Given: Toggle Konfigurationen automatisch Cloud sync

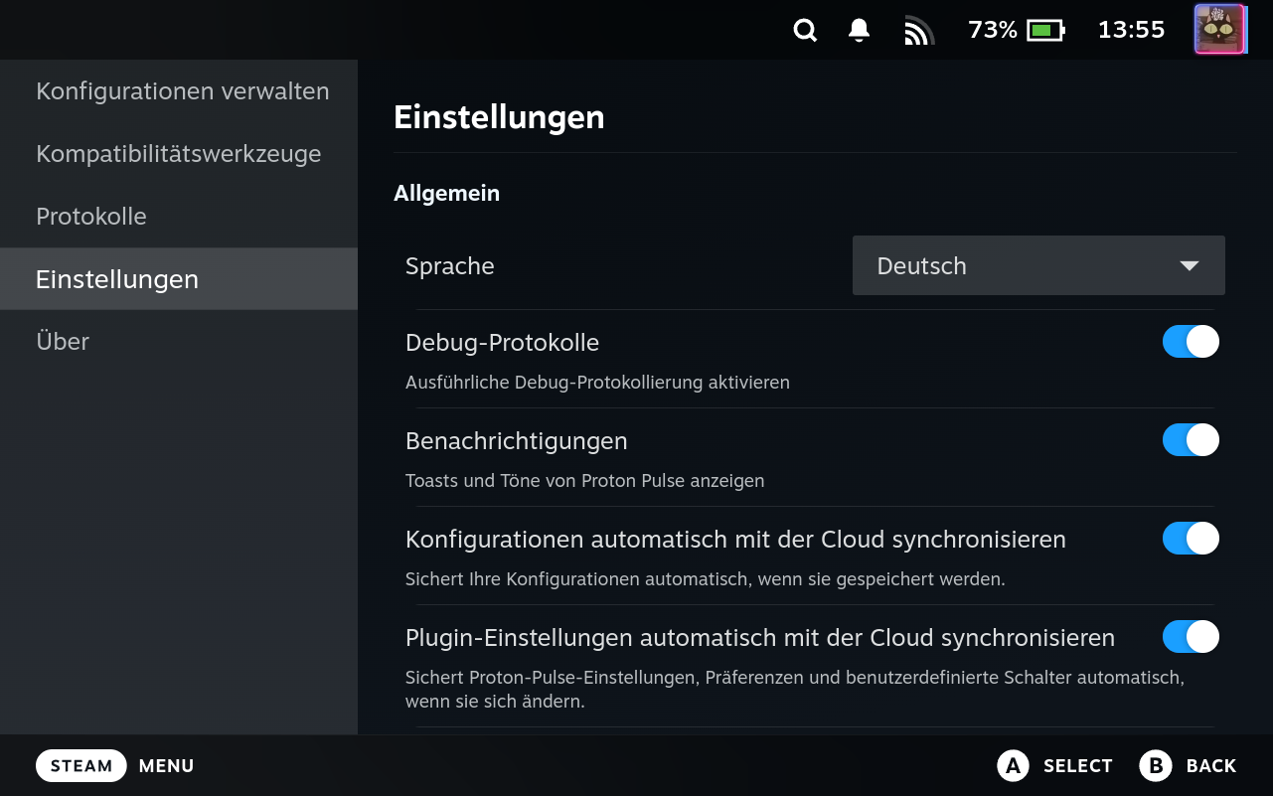Looking at the screenshot, I should (x=1191, y=539).
